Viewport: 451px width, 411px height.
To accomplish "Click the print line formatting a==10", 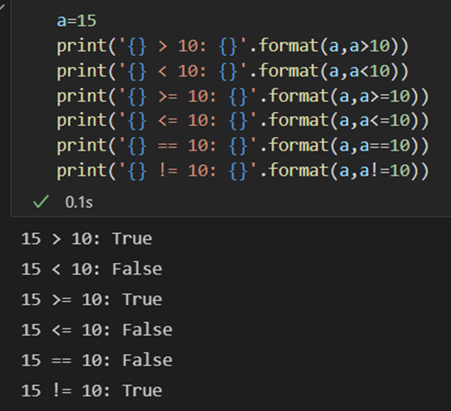I will click(243, 145).
